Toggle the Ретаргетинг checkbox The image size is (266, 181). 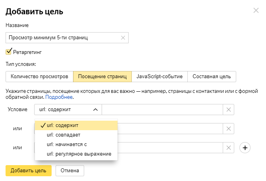tap(9, 52)
